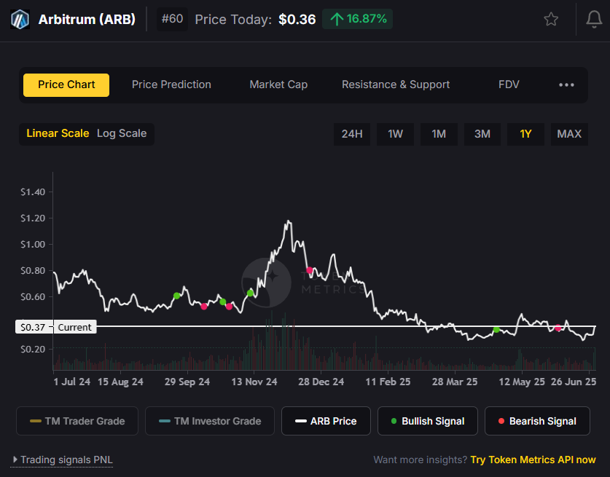Set the chart range to MAX

pos(569,134)
